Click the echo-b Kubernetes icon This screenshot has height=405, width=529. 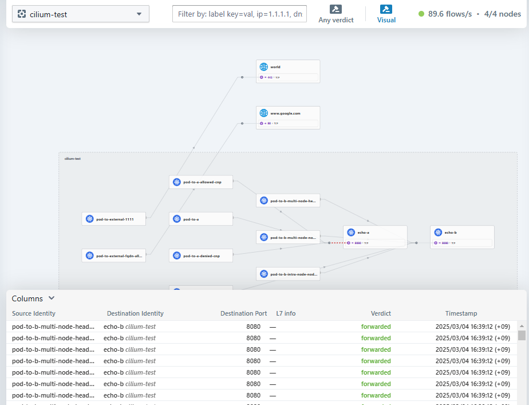(438, 233)
